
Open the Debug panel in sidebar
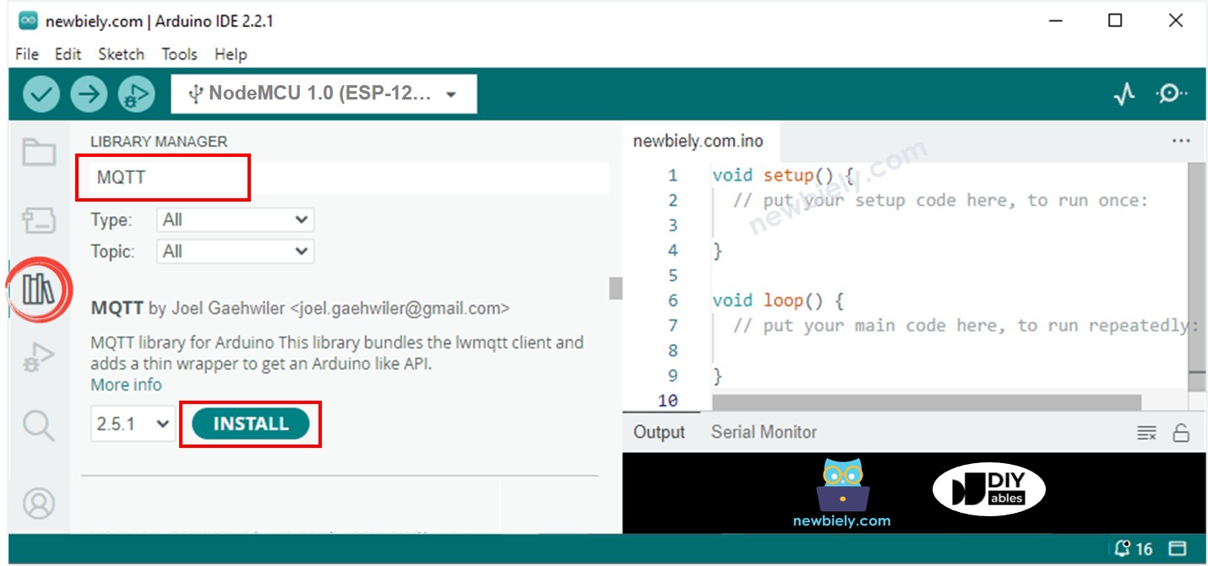[x=39, y=358]
